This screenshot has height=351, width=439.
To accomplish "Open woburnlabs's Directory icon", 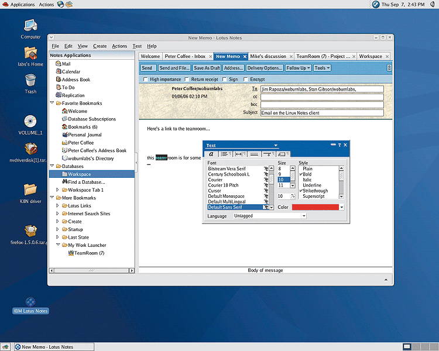I will [x=64, y=158].
